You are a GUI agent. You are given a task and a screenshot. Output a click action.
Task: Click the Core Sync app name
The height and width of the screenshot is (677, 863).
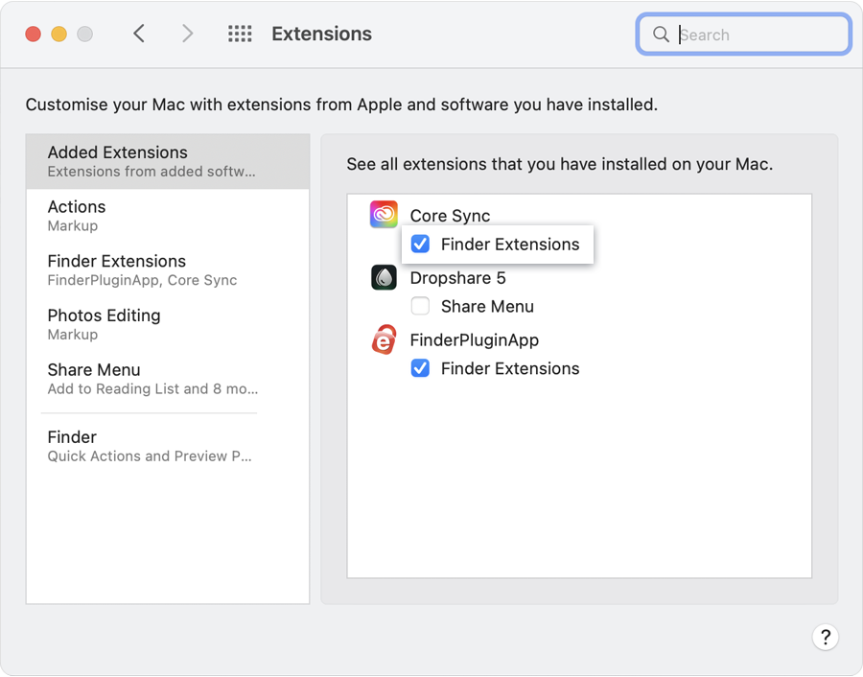click(x=451, y=216)
